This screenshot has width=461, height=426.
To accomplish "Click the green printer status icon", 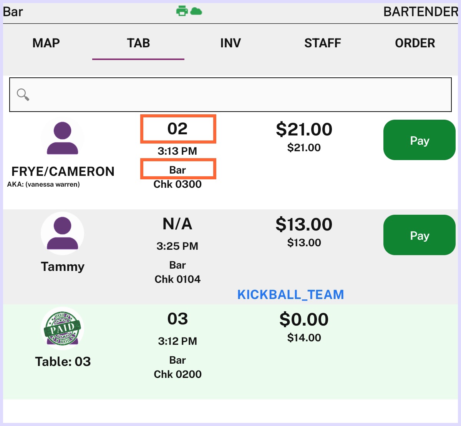I will 182,11.
